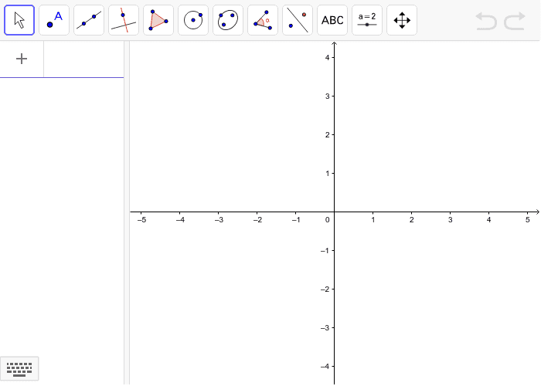Select the Angle tool
Image resolution: width=541 pixels, height=386 pixels.
click(263, 20)
